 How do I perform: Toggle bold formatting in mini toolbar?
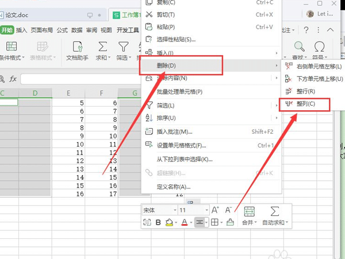[158, 223]
